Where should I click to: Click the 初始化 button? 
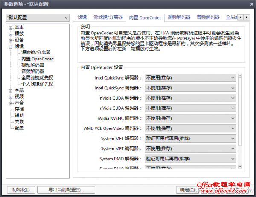coord(21,190)
